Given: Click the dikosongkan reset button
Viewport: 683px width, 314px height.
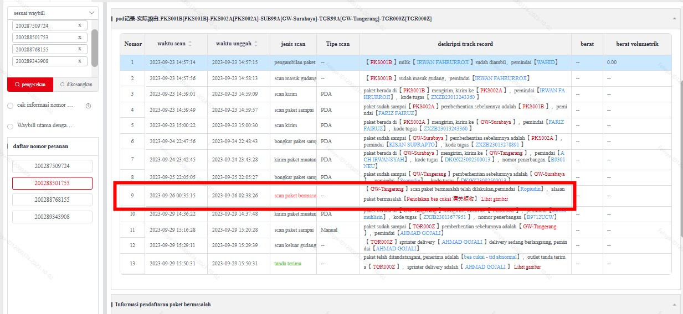Looking at the screenshot, I should (76, 85).
